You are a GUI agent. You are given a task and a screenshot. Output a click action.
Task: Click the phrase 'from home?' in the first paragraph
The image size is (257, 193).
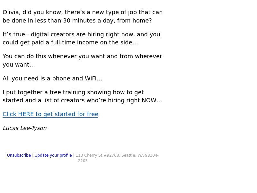pos(134,21)
